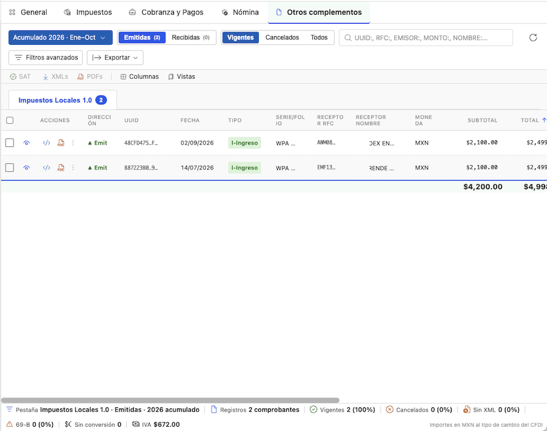This screenshot has height=431, width=547.
Task: Focus the UUID, RFC, EMISOR search field
Action: (x=425, y=38)
